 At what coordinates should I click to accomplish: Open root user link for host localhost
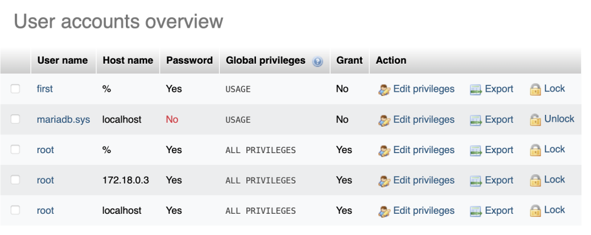(46, 211)
